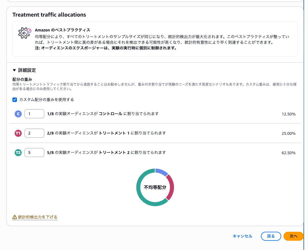308x250 pixels.
Task: Click the 5/8 の実験オーディエンス treatment 2 text
Action: (x=107, y=153)
